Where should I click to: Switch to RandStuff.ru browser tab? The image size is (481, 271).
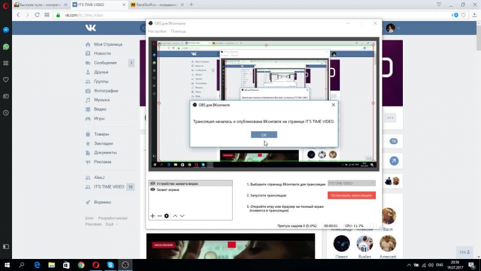coord(156,5)
